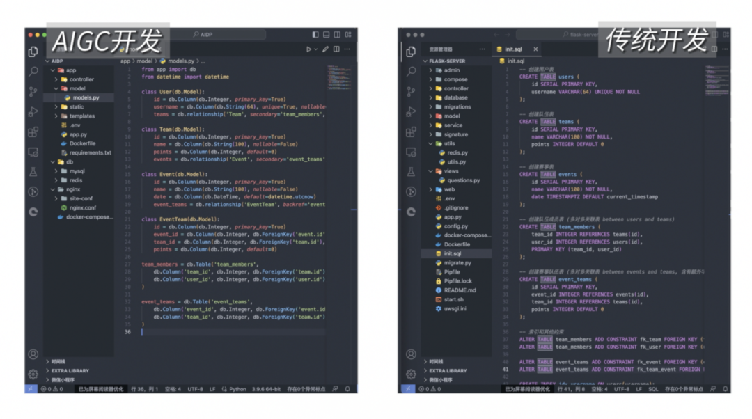Run the models.py Python file
Screen dimensions: 752x419
(309, 49)
